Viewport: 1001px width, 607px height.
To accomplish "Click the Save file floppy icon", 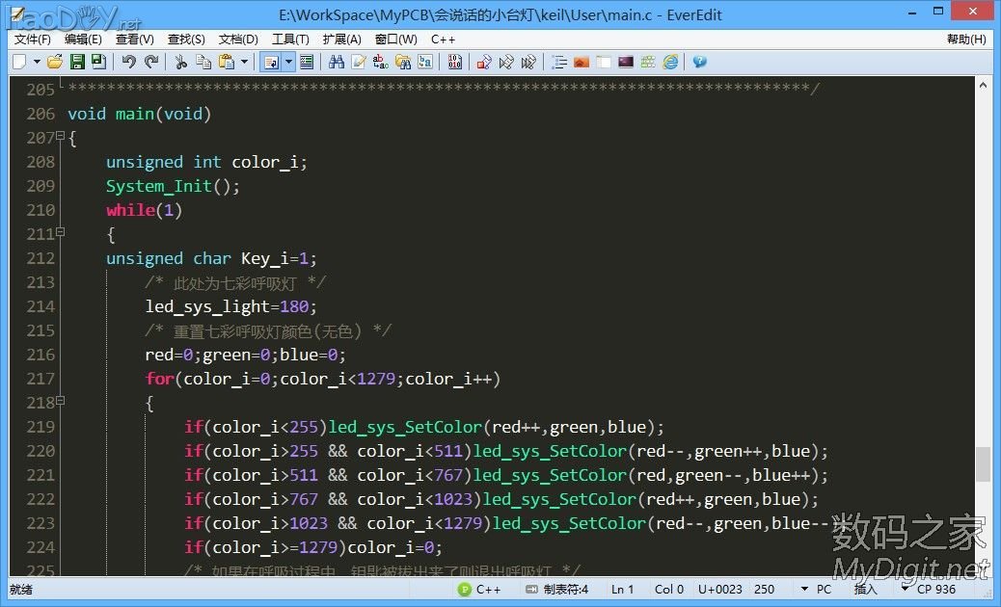I will [x=77, y=62].
